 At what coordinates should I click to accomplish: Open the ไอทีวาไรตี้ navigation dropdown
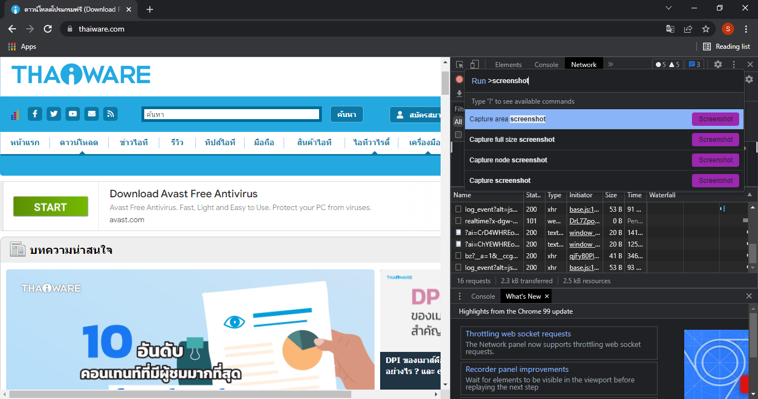point(371,142)
